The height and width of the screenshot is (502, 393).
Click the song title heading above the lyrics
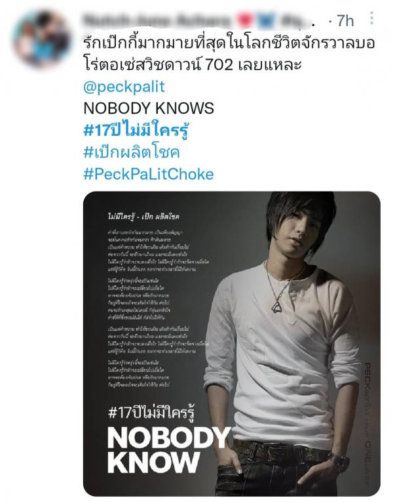click(x=143, y=217)
